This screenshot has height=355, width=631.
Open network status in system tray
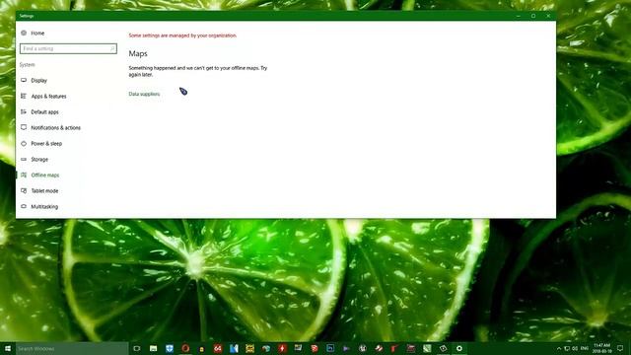pos(567,348)
